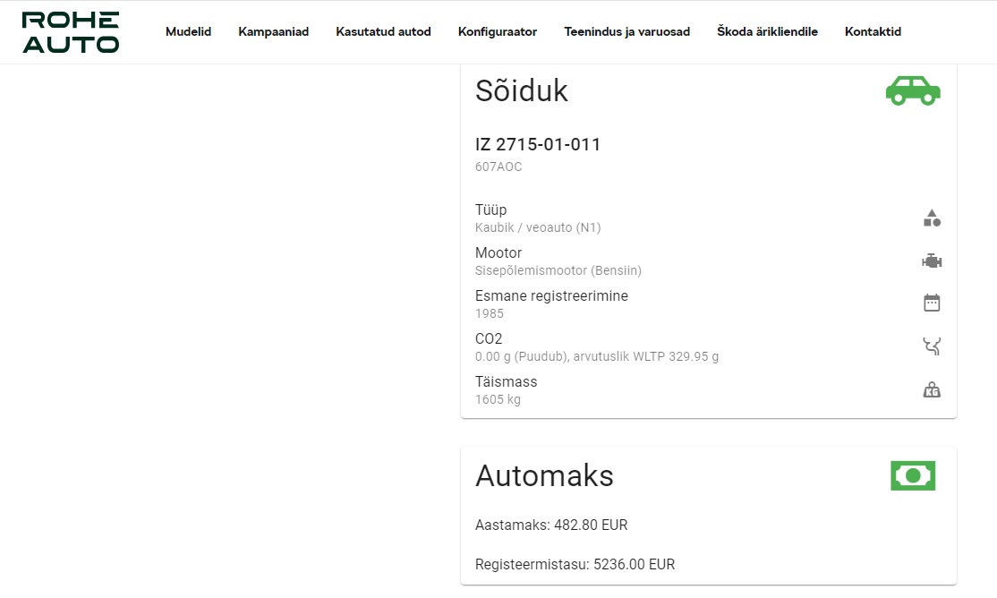997x598 pixels.
Task: Open the Konfiguraator page
Action: [x=498, y=32]
